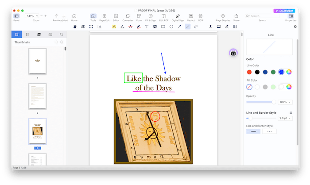Click the My AI Credit button
The height and width of the screenshot is (185, 310).
coord(284,11)
